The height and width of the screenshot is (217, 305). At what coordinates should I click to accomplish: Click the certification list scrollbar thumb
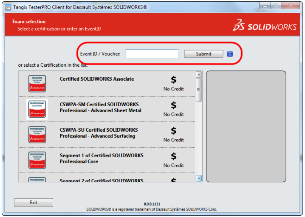pos(199,90)
